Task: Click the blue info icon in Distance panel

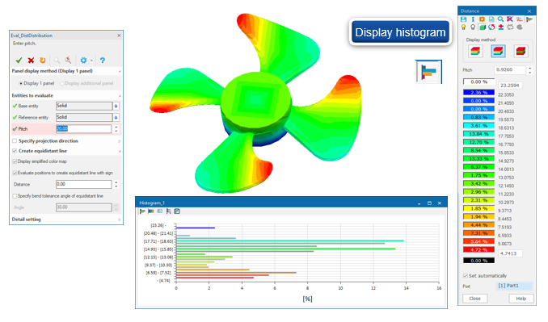Action: pyautogui.click(x=473, y=19)
